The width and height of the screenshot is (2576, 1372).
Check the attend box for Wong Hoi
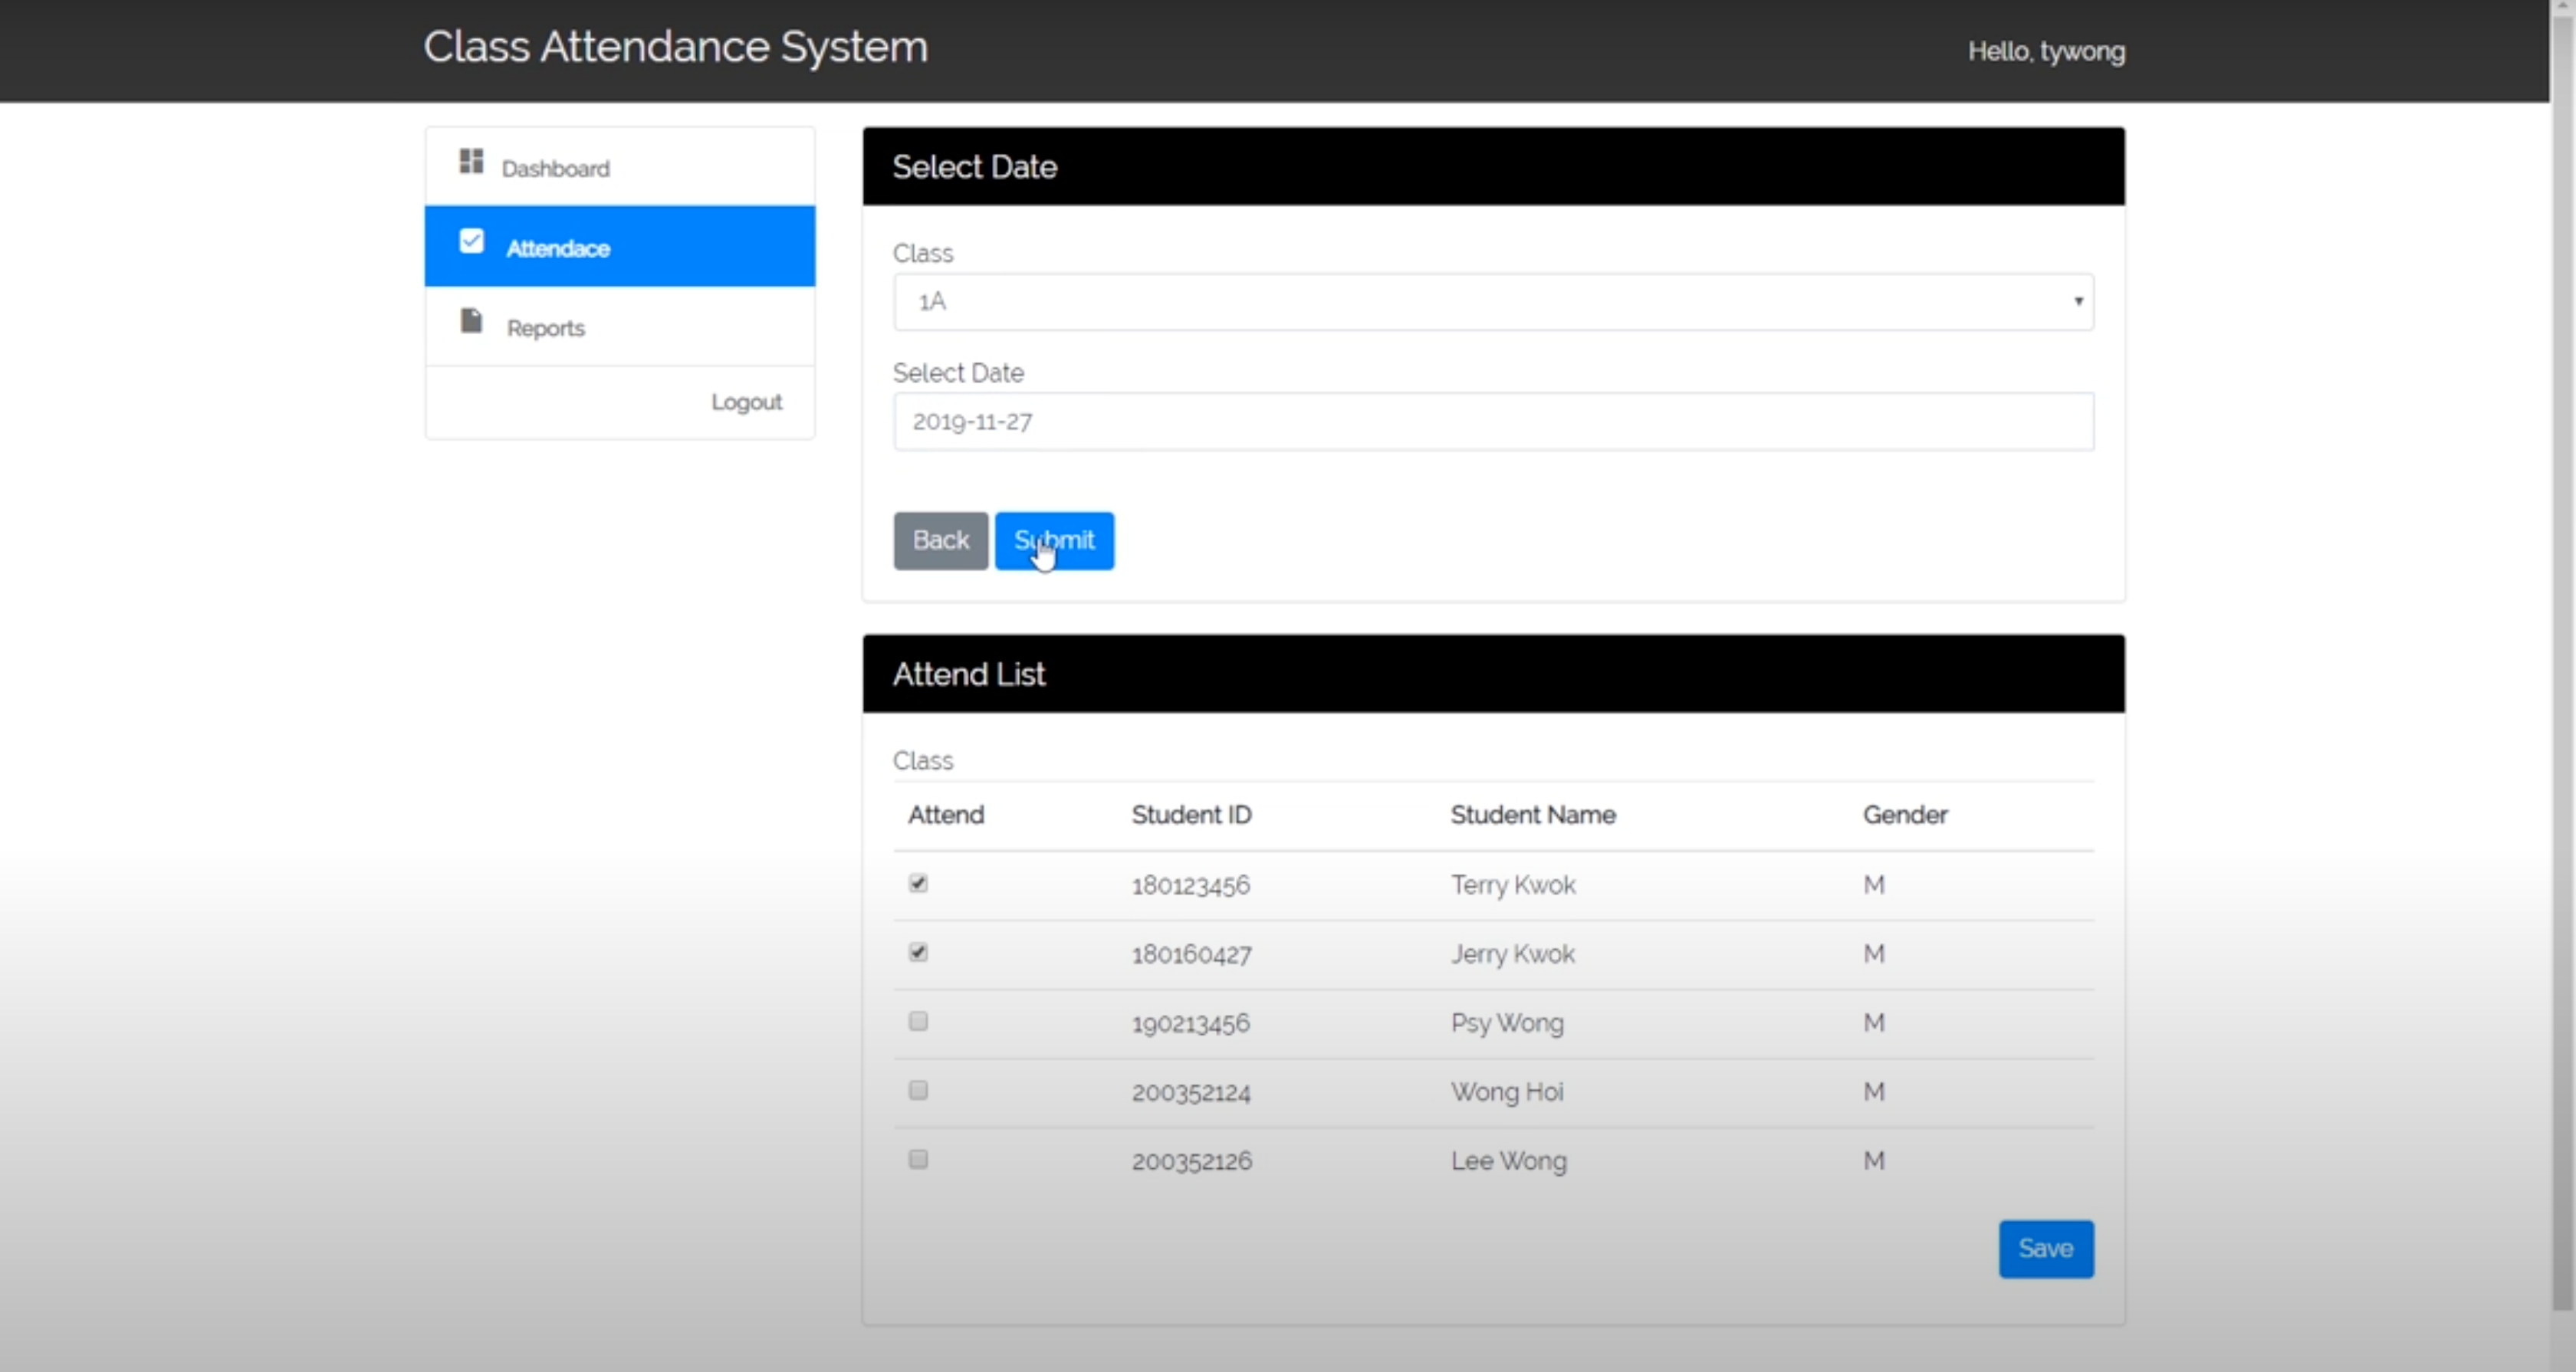[x=918, y=1090]
